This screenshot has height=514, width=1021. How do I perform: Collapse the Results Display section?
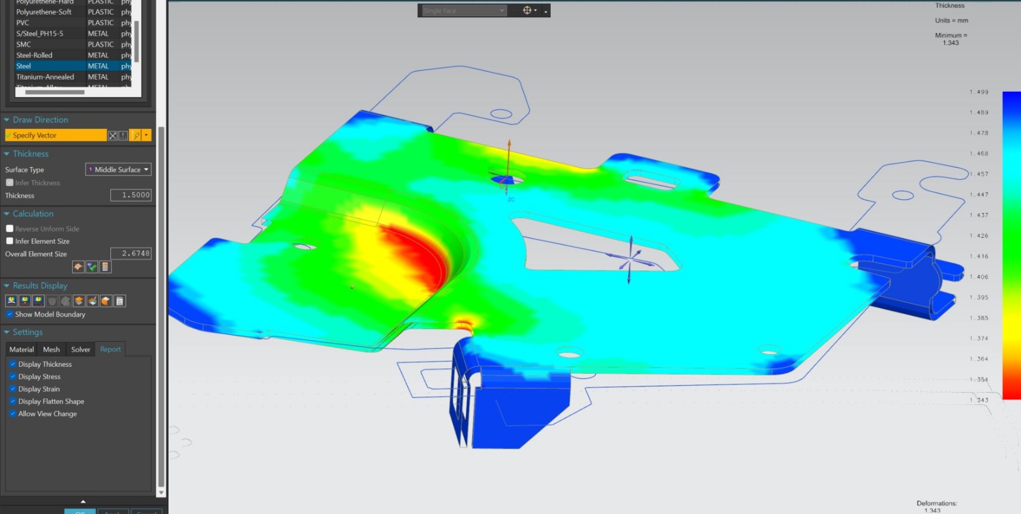coord(7,286)
